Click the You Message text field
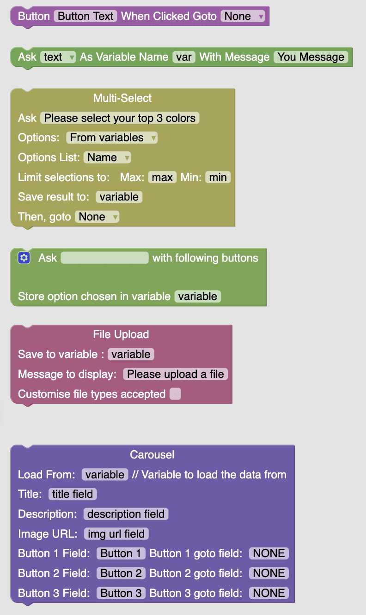Screen dimensions: 366x615 click(311, 57)
